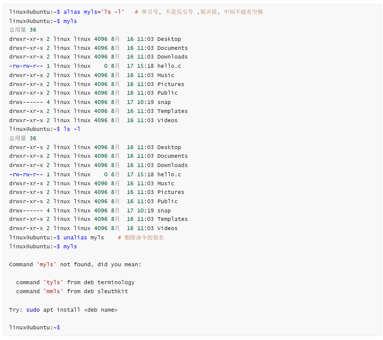
Task: Click the suggested command name 'tyls'
Action: pos(53,282)
